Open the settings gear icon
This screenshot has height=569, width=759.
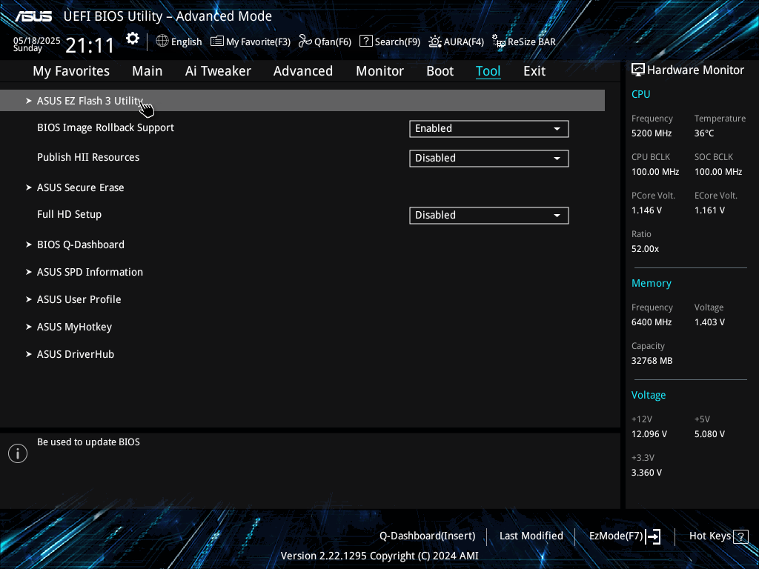tap(133, 39)
